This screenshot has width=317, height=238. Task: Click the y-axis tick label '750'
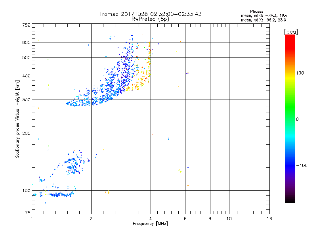26,25
